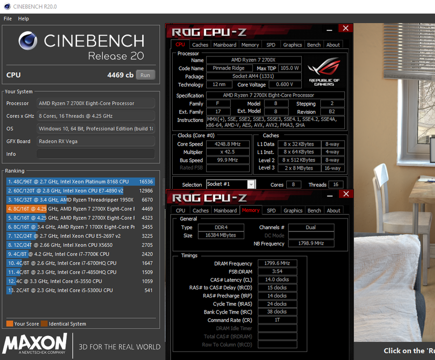
Task: Open Mainboard tab in the processor CPU-Z window
Action: click(x=225, y=44)
